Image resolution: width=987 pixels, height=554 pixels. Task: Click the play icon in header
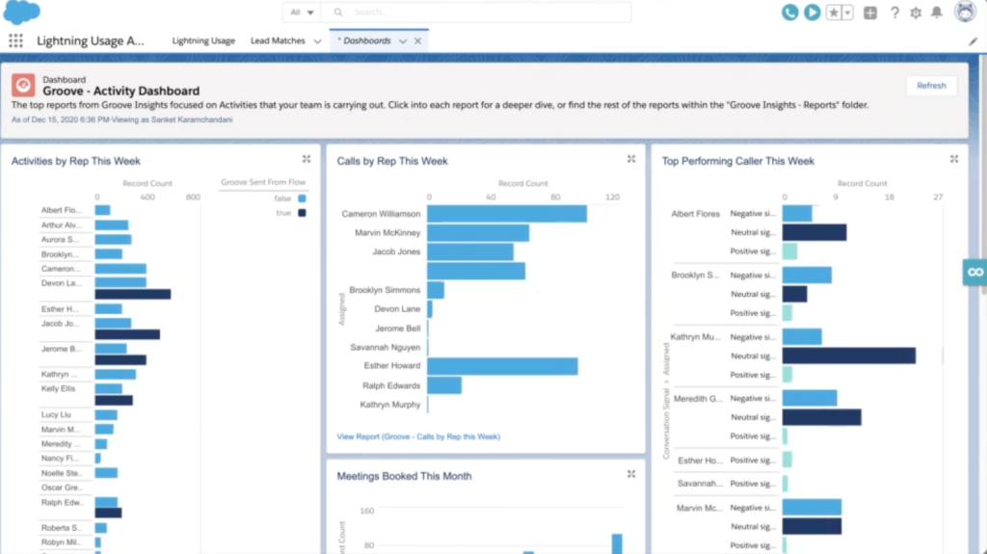click(812, 12)
